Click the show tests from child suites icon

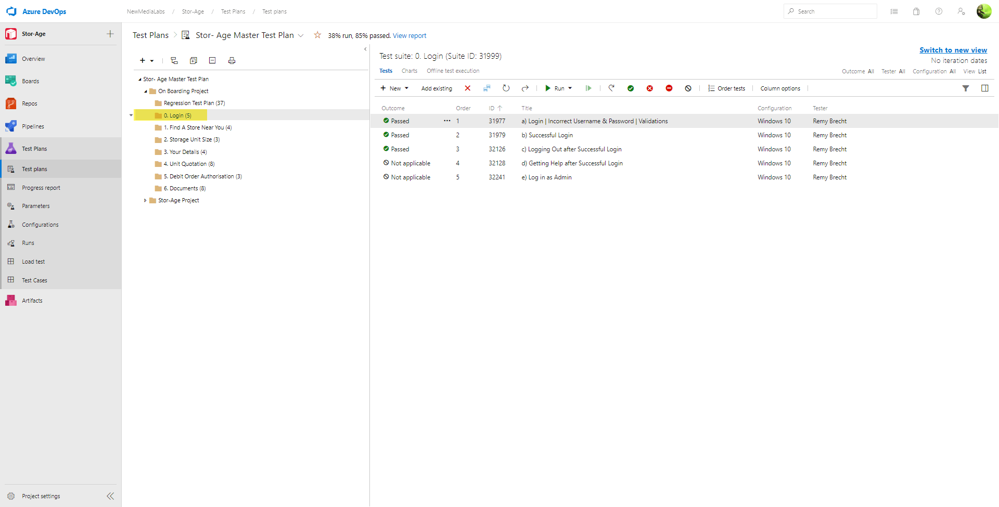174,61
